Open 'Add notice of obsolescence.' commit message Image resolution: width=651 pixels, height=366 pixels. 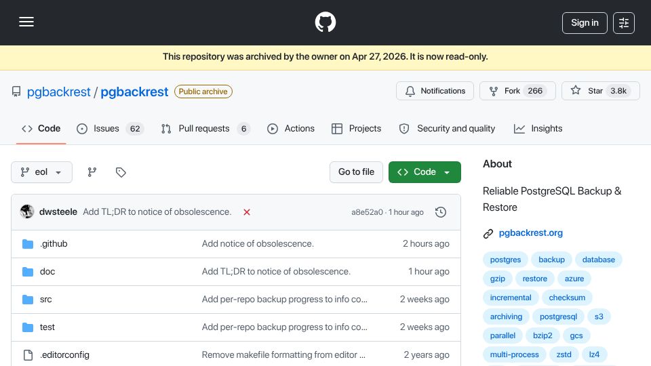[x=258, y=243]
